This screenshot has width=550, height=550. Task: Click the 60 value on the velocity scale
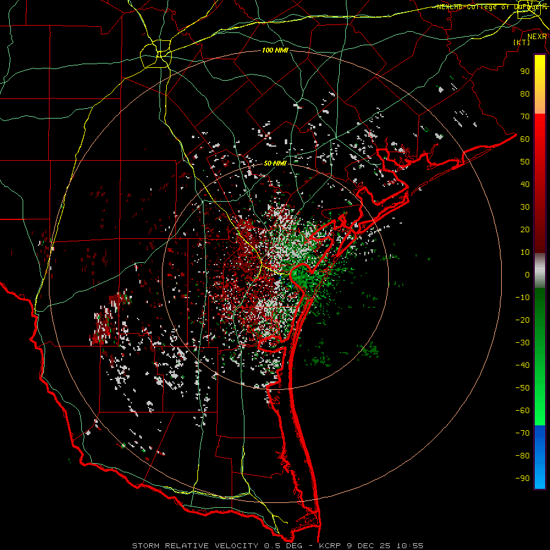pos(525,139)
